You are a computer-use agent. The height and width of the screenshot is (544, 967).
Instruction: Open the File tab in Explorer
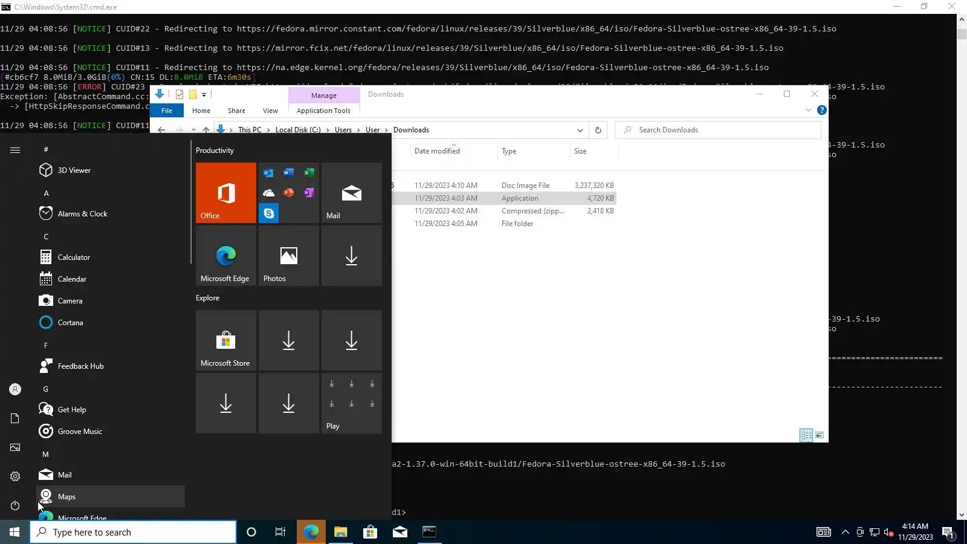pyautogui.click(x=167, y=111)
